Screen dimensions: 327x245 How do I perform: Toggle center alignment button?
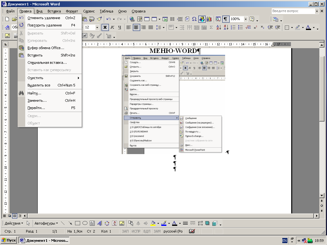(136, 27)
